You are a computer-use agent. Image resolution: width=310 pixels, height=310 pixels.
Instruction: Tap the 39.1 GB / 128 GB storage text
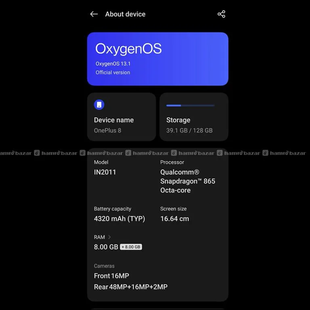(189, 130)
